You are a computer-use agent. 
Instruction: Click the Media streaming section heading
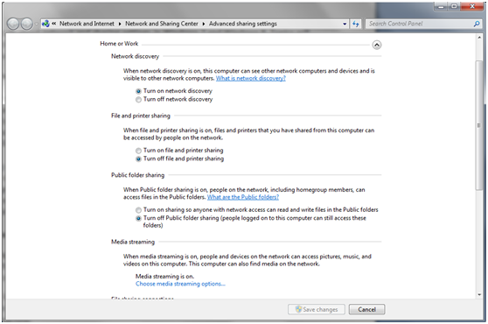(133, 242)
